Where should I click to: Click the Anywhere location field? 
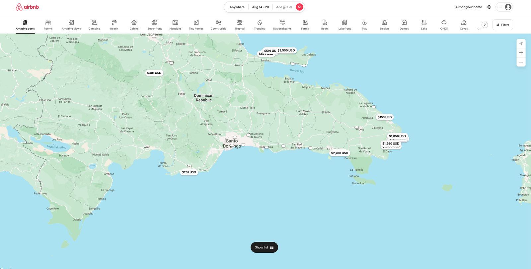(x=237, y=7)
